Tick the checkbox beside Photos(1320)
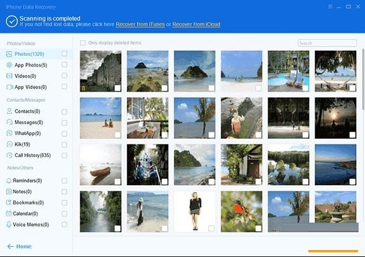 pyautogui.click(x=64, y=53)
